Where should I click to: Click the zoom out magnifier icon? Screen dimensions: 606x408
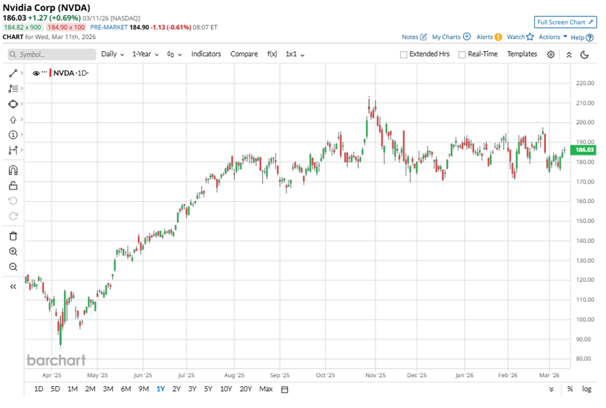pos(13,267)
